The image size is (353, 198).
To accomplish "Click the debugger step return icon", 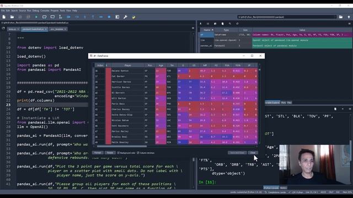I will (93, 17).
